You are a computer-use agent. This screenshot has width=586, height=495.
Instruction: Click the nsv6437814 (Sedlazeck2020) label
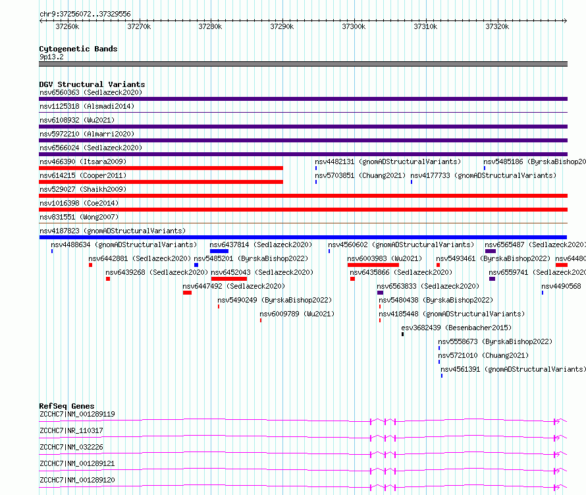pyautogui.click(x=261, y=245)
